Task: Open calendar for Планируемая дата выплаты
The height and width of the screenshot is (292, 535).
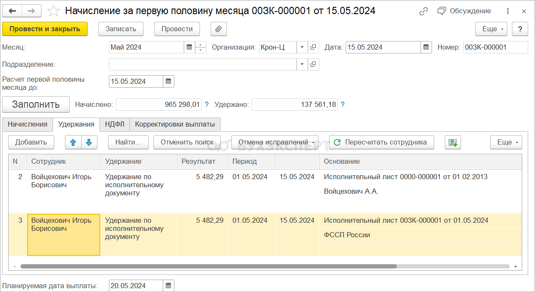Action: [169, 286]
